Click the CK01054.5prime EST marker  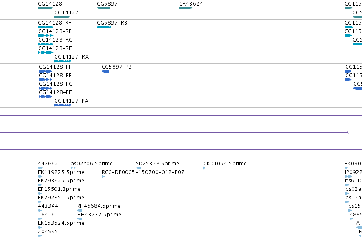click(204, 168)
